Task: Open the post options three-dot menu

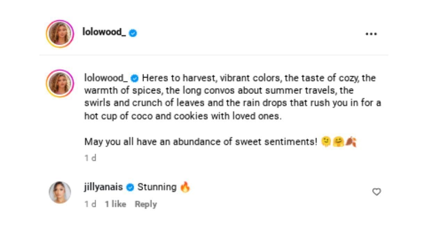Action: 372,33
